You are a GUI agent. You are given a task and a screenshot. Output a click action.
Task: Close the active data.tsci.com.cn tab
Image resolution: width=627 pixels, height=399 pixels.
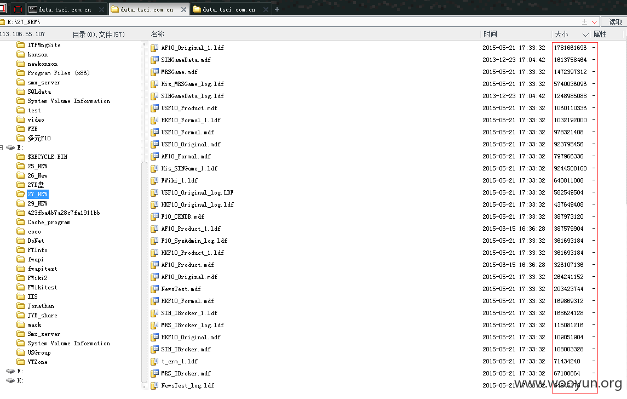point(183,10)
